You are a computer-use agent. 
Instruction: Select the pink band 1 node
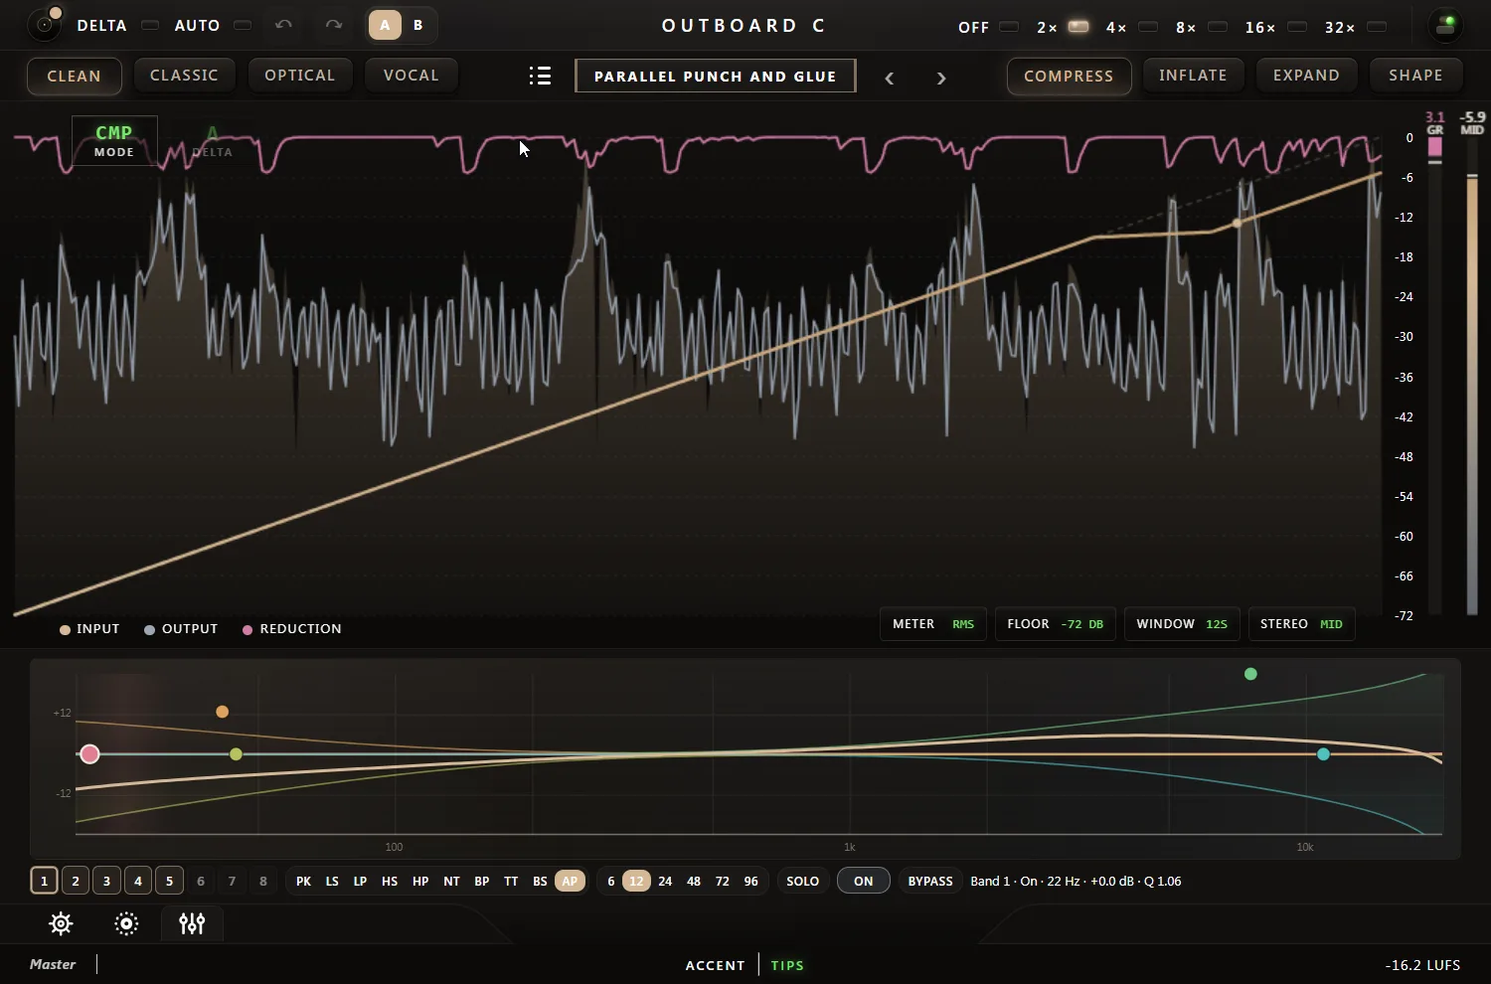point(89,754)
